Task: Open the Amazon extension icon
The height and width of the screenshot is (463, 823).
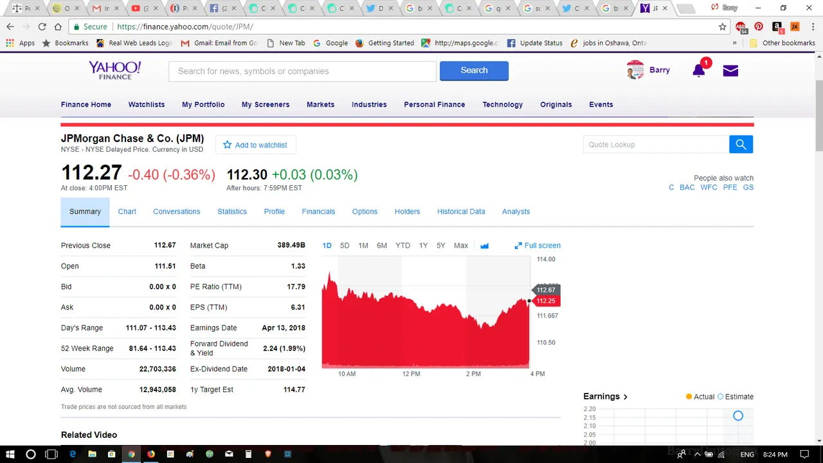Action: coord(777,26)
